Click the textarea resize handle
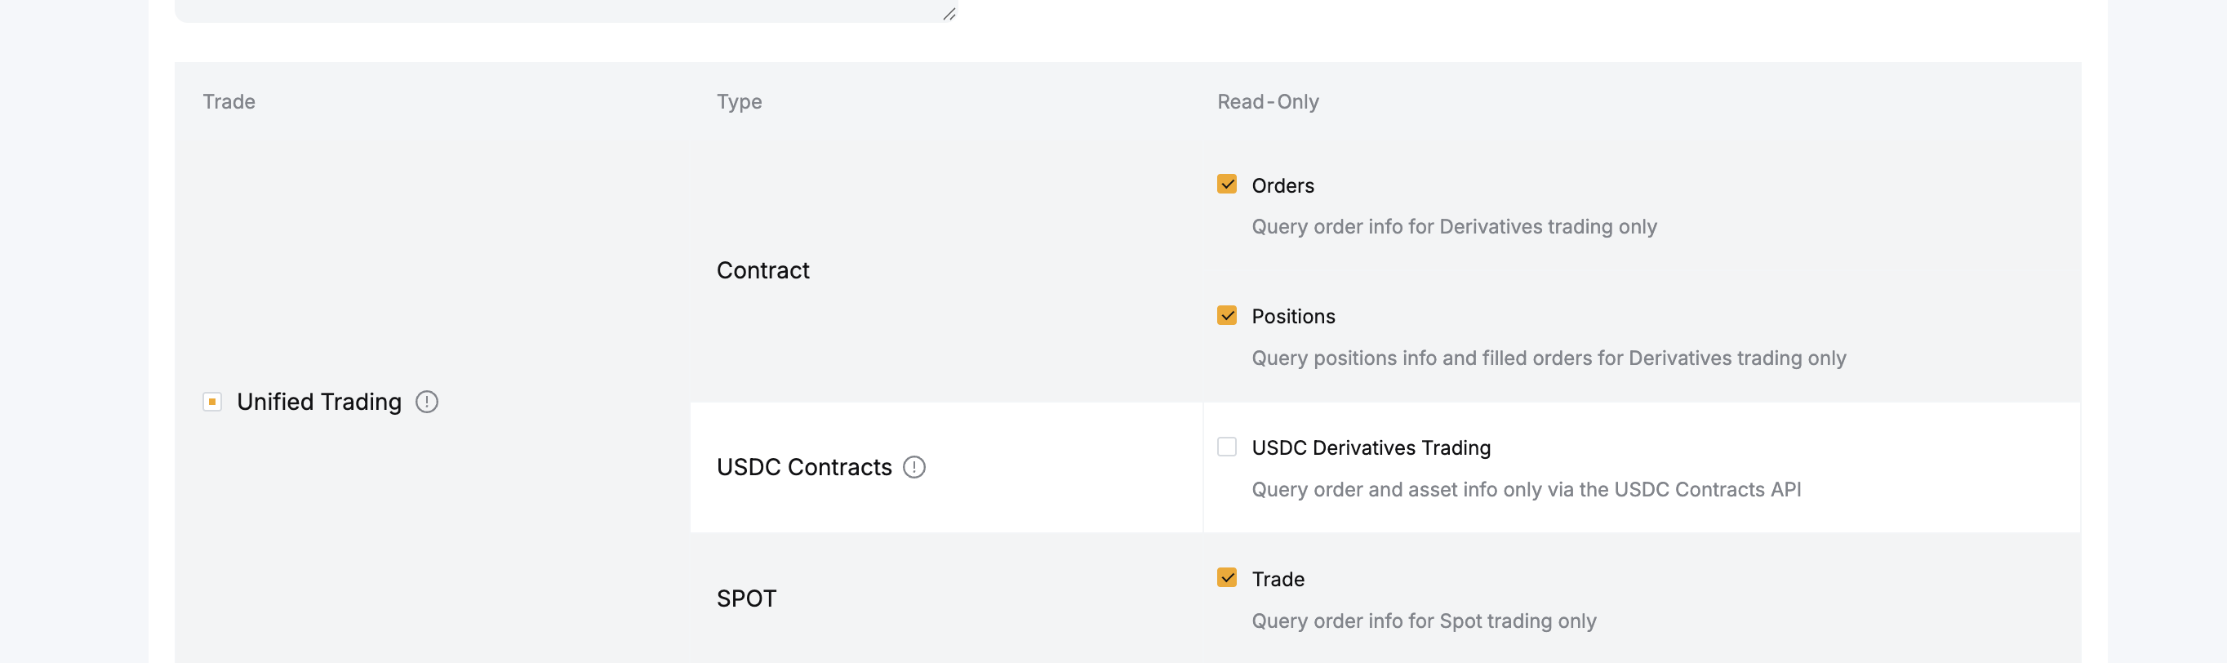The image size is (2227, 663). coord(949,14)
